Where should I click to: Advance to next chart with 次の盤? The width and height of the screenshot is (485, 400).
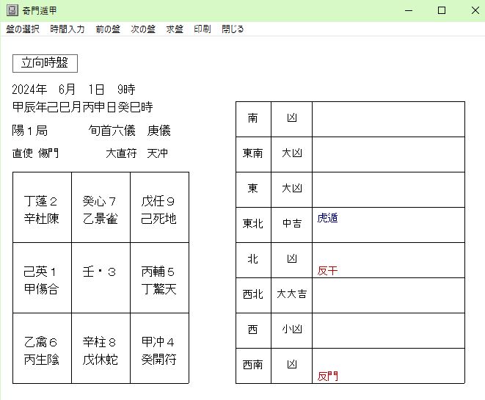(143, 29)
